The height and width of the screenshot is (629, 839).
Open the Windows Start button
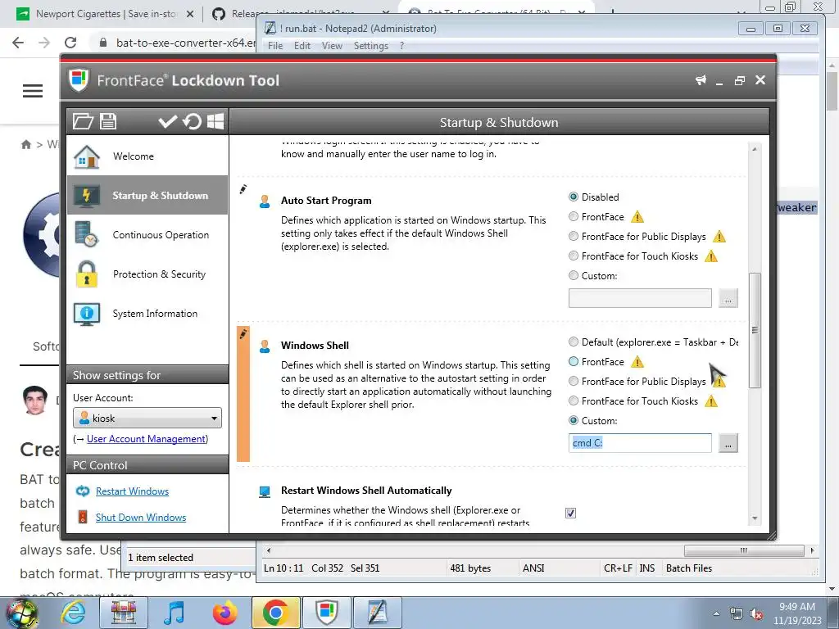tap(21, 613)
